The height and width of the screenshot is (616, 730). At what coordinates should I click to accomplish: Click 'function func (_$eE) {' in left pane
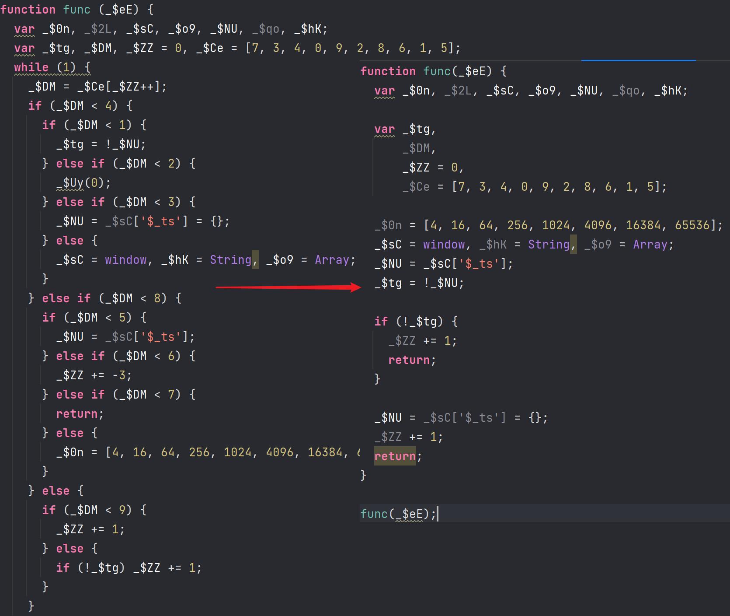(x=77, y=10)
